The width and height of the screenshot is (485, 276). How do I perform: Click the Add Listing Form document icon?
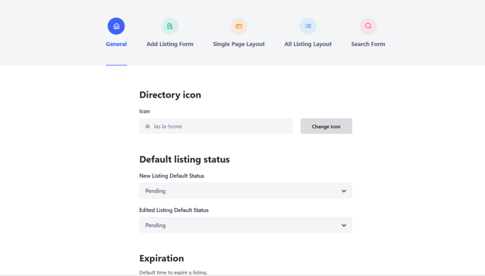click(x=169, y=26)
